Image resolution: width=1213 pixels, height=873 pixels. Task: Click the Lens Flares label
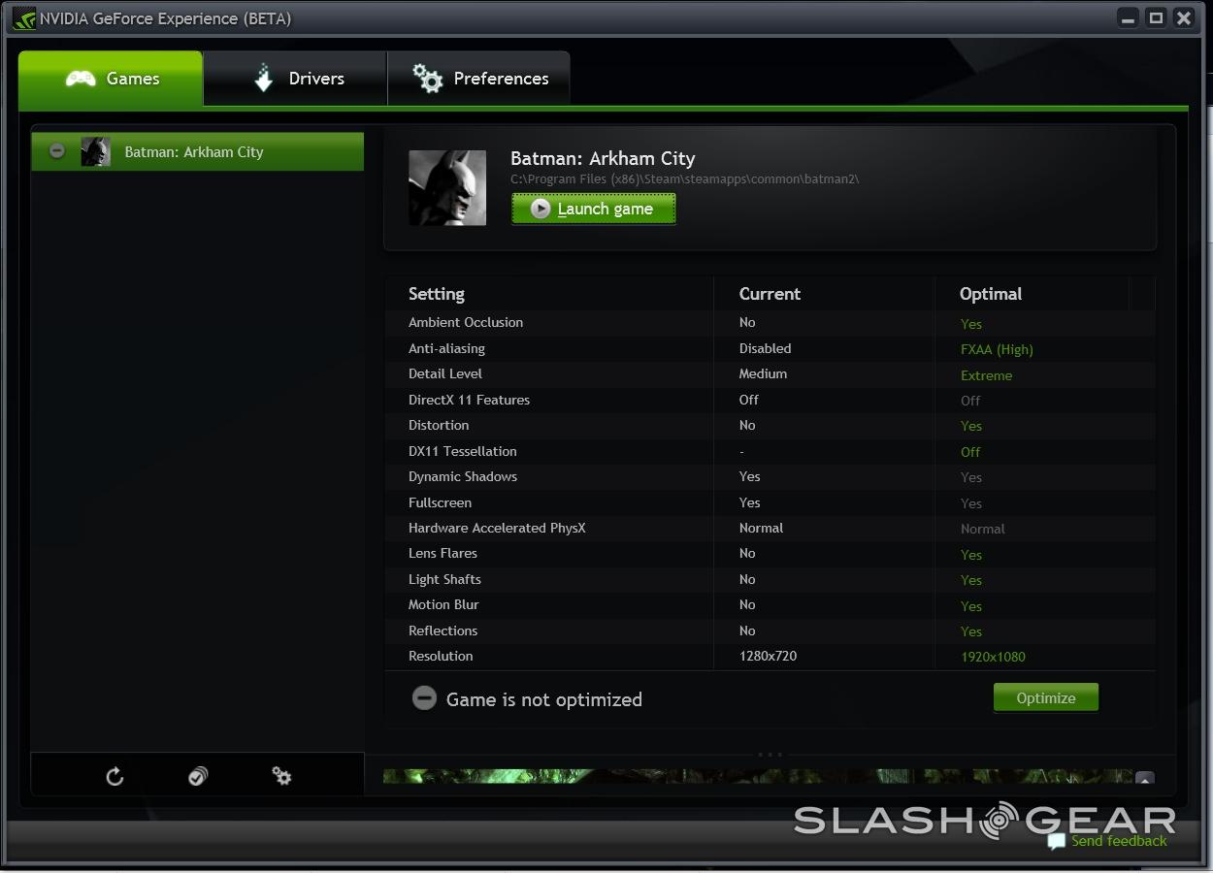443,553
